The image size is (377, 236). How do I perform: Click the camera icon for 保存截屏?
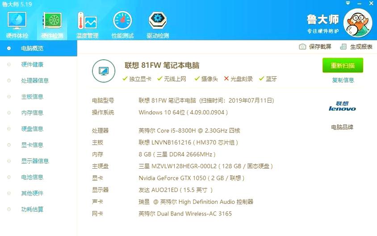coord(302,47)
